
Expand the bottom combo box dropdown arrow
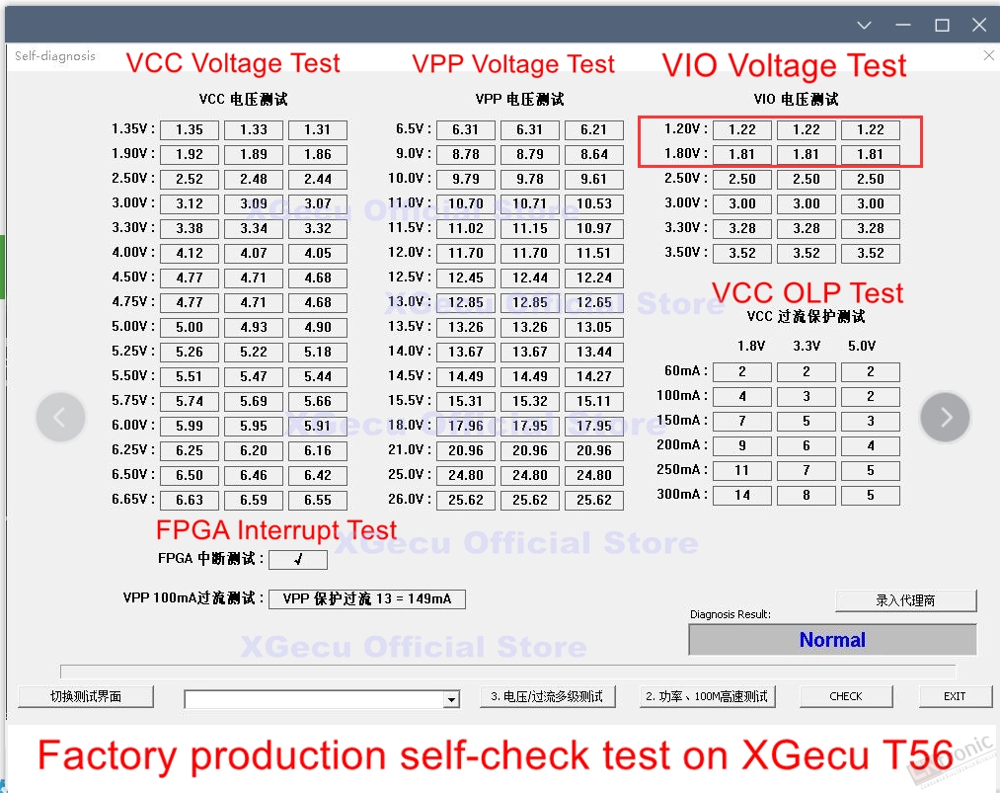451,699
